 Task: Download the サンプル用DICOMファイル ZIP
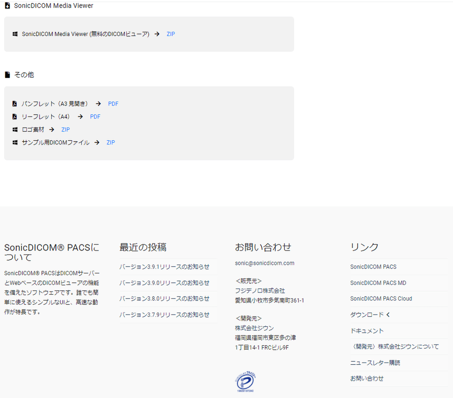point(110,142)
